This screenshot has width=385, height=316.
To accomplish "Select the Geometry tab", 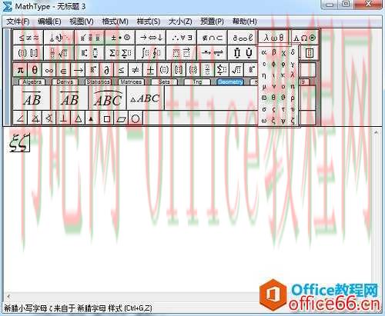I will 230,81.
